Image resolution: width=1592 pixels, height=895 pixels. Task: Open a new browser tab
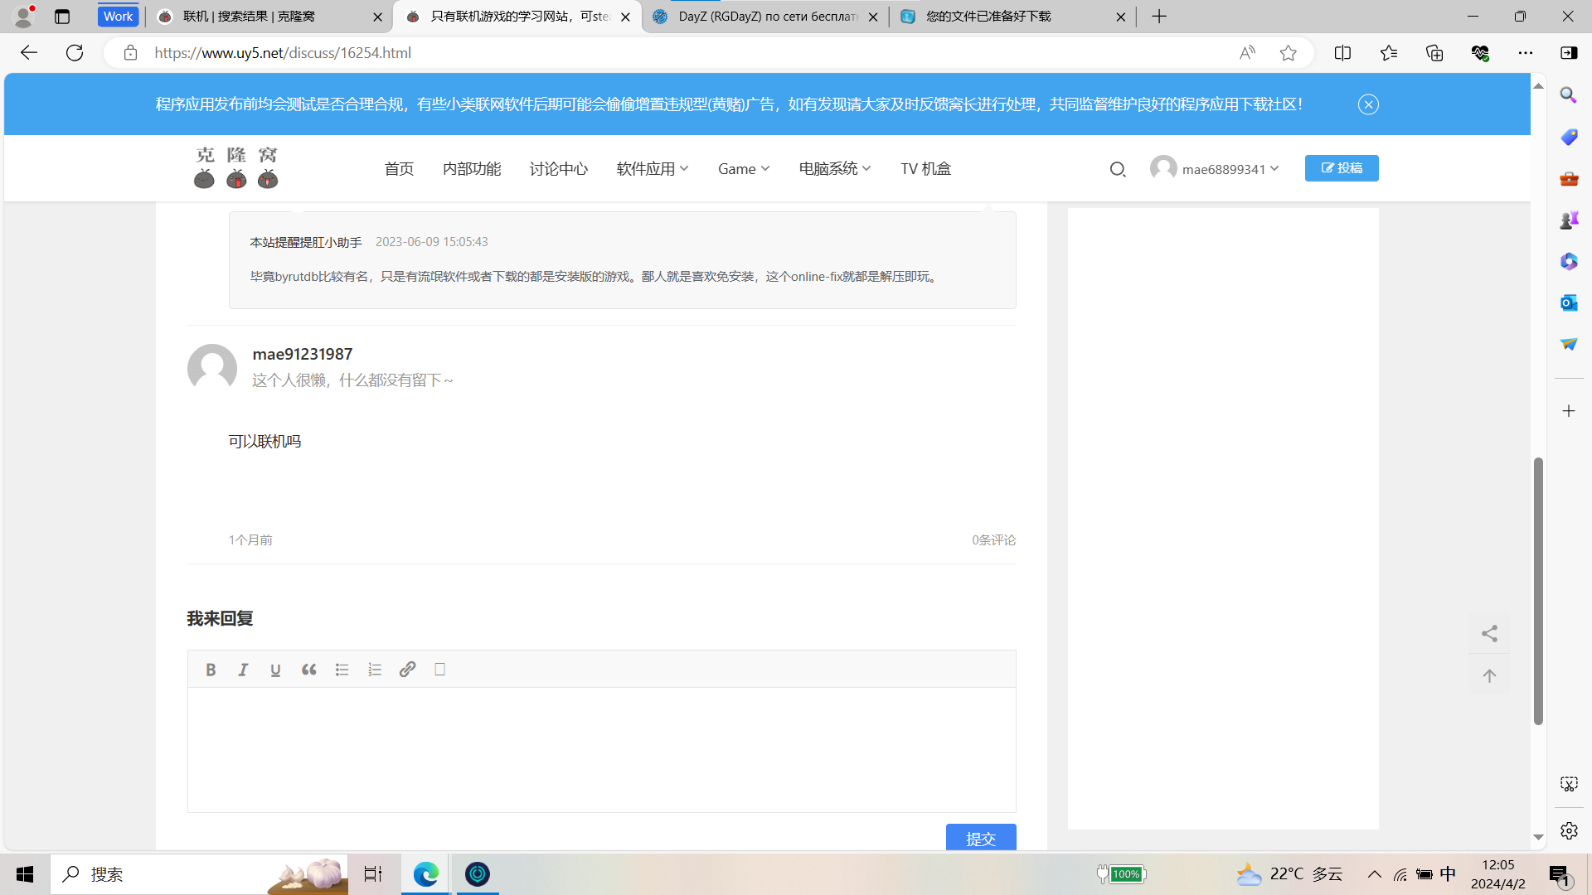coord(1159,17)
